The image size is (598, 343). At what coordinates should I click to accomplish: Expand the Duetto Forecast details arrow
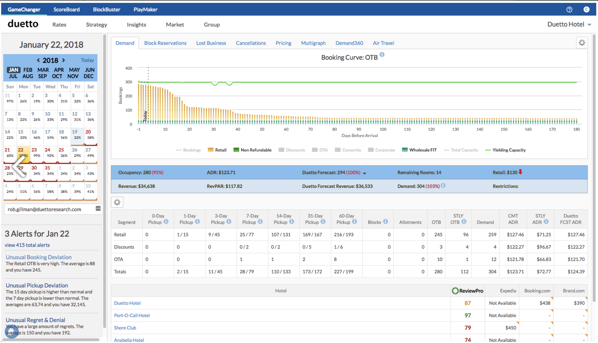365,173
